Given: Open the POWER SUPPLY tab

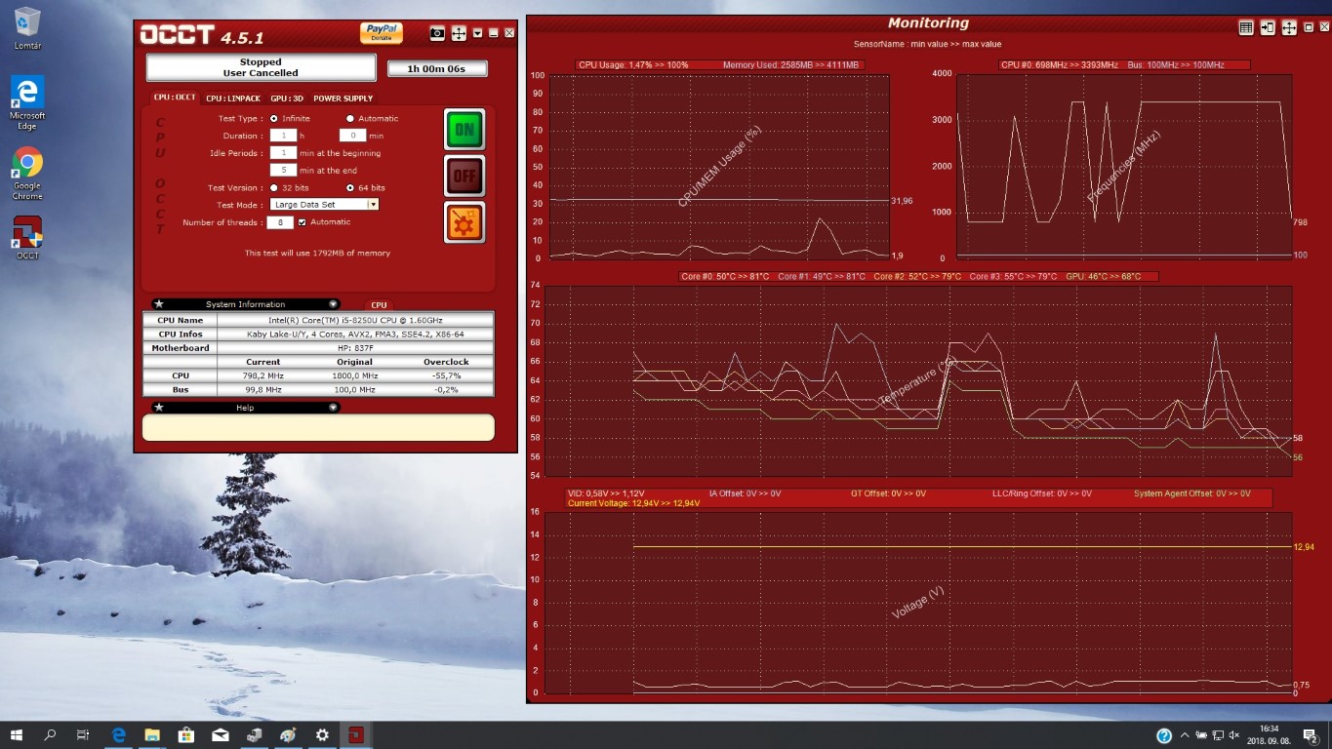Looking at the screenshot, I should coord(343,99).
